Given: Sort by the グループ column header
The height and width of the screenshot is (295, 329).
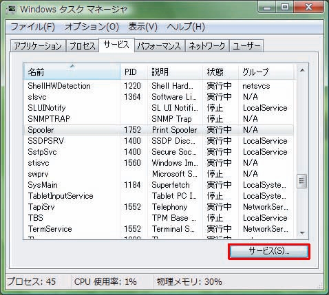Looking at the screenshot, I should pyautogui.click(x=266, y=72).
